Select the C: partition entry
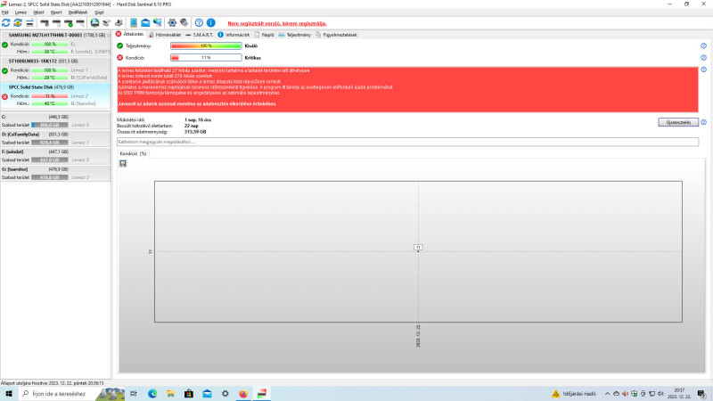Image resolution: width=713 pixels, height=401 pixels. coord(55,121)
